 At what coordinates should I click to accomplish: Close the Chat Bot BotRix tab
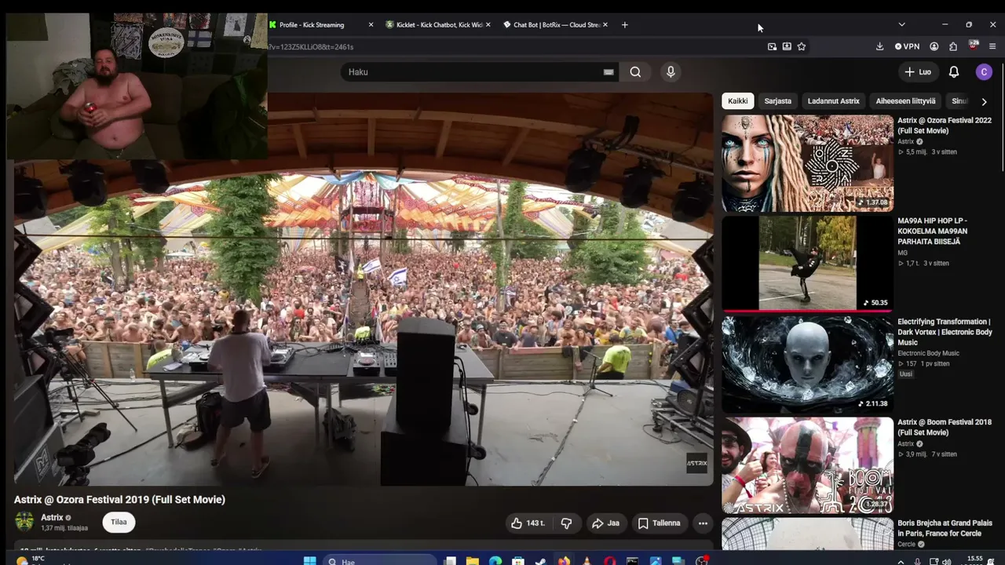click(605, 25)
